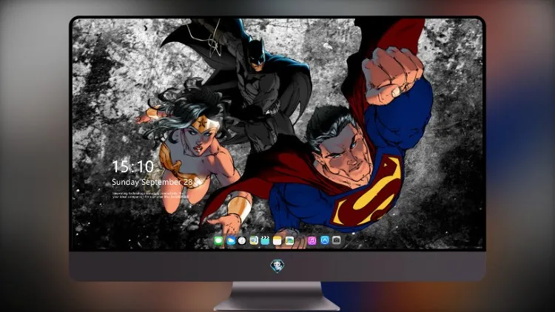Select the Sunday September 28 date text

[x=152, y=182]
